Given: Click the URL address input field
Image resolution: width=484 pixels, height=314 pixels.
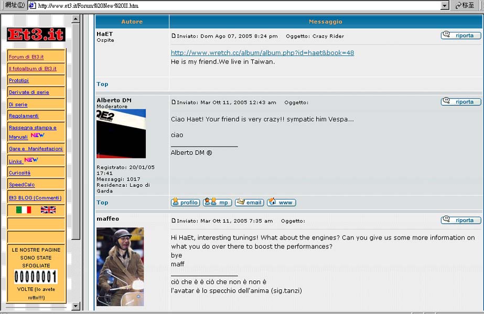Looking at the screenshot, I should (x=236, y=6).
